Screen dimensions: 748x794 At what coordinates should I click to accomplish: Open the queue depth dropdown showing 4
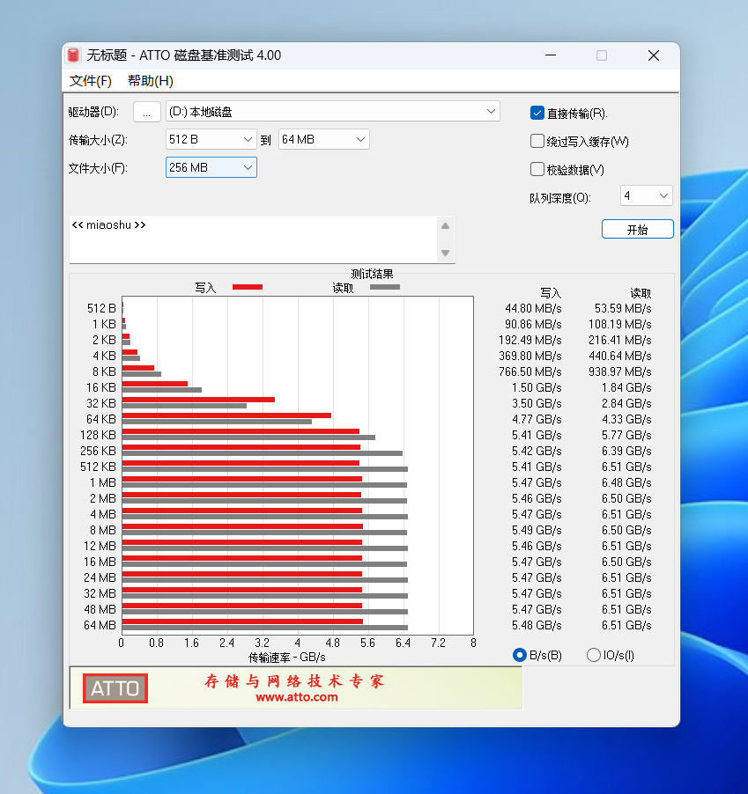tap(646, 195)
